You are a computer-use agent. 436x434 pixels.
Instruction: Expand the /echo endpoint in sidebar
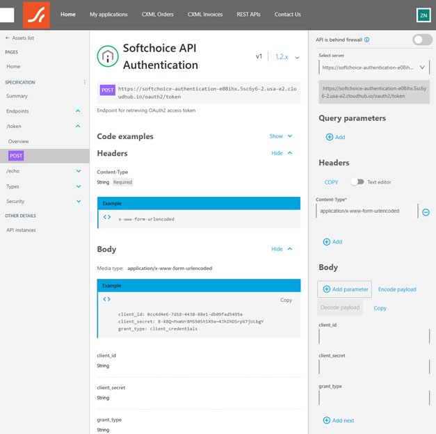[x=79, y=171]
